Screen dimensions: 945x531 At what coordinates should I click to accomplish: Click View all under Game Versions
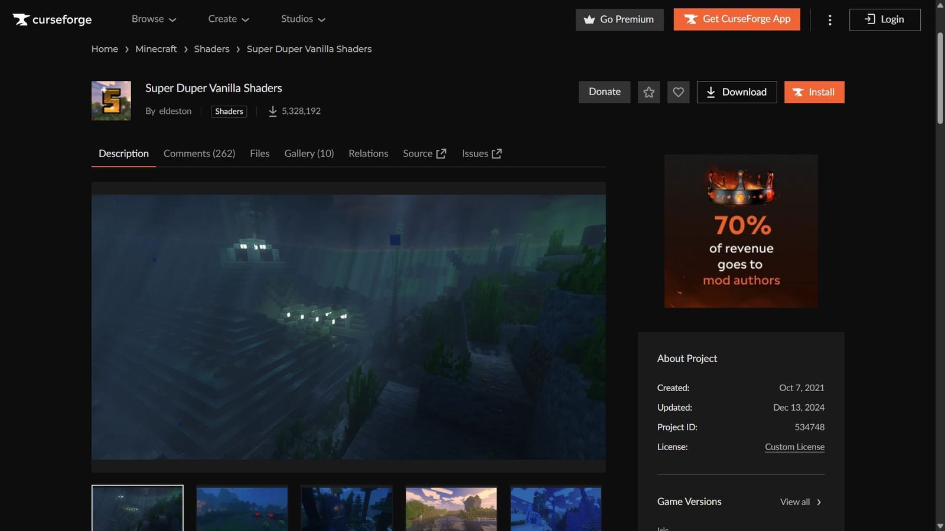tap(795, 501)
